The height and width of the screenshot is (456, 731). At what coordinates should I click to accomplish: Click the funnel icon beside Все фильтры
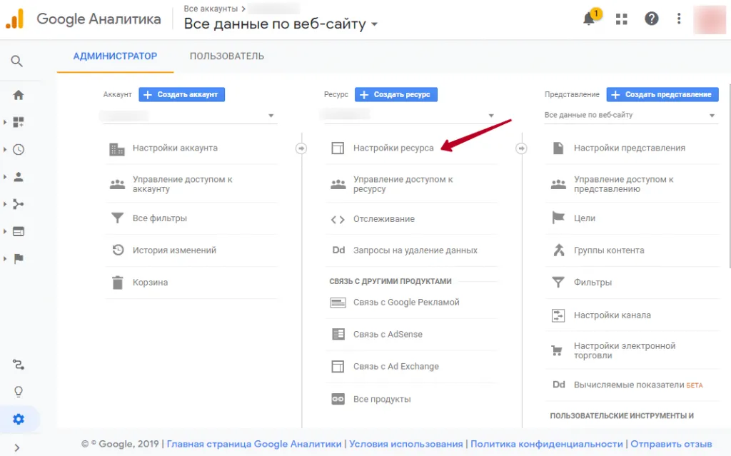click(x=118, y=218)
